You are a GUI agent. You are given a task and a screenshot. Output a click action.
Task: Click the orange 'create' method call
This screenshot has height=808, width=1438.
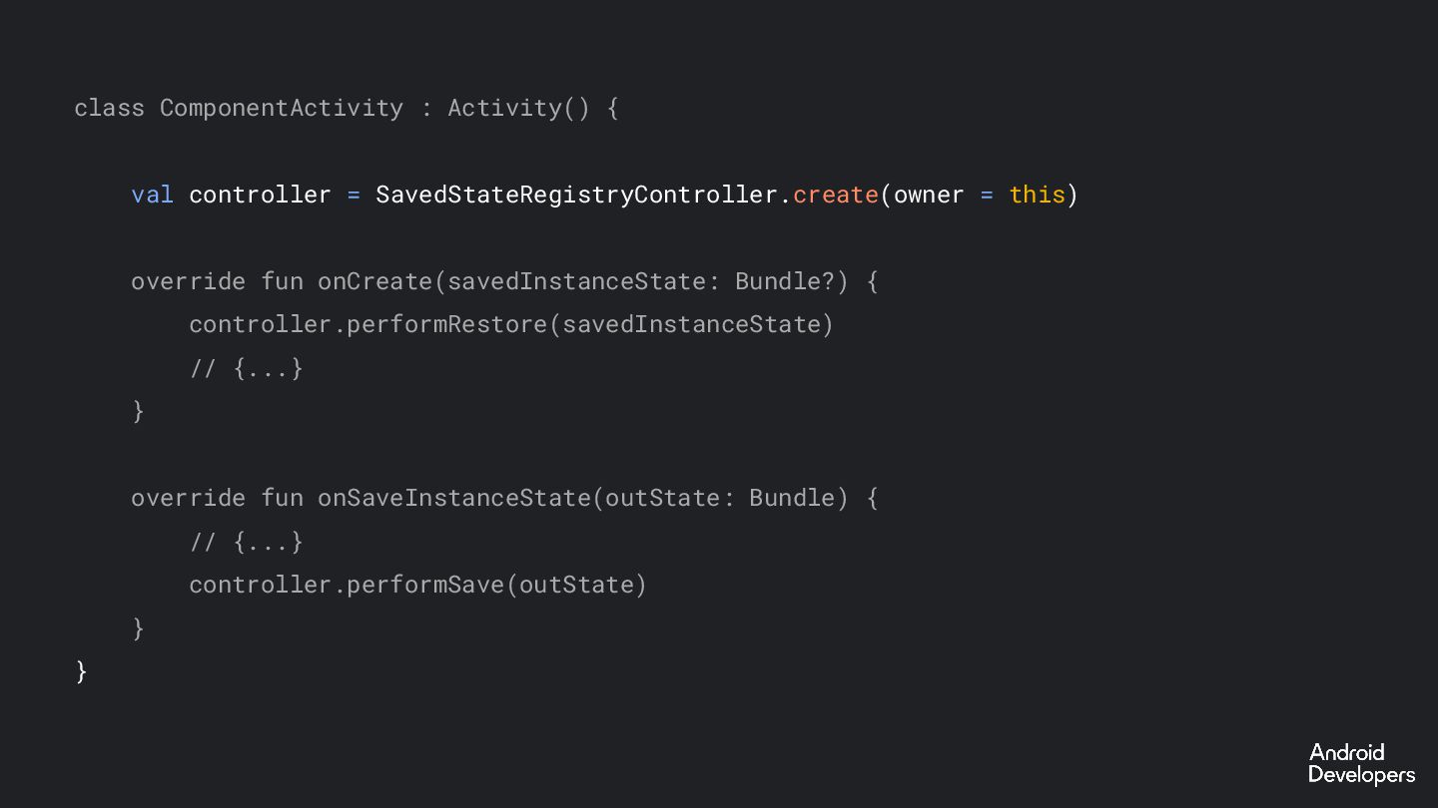point(836,195)
